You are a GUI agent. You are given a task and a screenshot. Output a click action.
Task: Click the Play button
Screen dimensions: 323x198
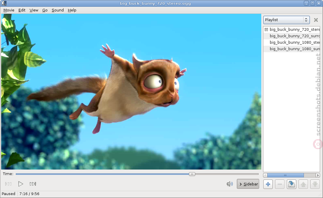(x=21, y=184)
